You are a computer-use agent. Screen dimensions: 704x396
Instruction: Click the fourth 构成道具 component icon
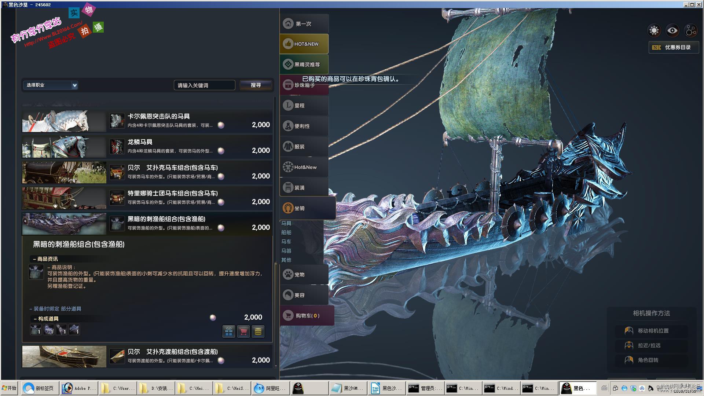[74, 329]
